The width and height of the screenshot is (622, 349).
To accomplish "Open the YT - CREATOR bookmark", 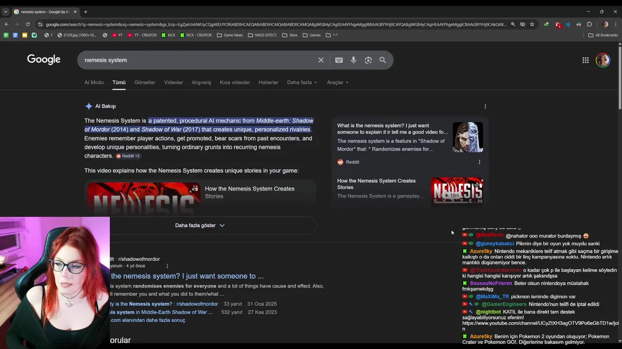I will tap(142, 35).
